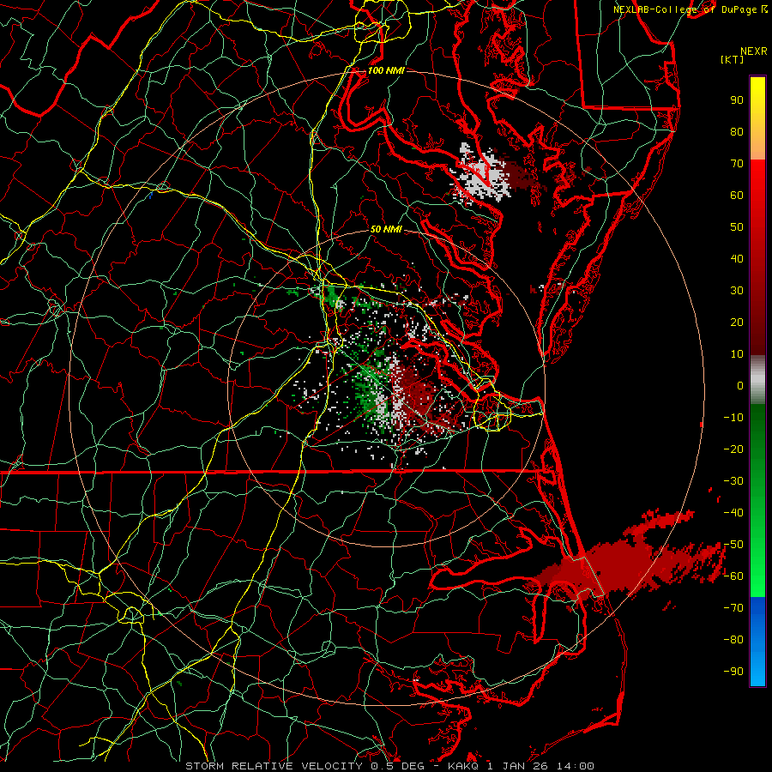This screenshot has width=772, height=772.
Task: Click the 14:00 timestamp in the caption
Action: [575, 766]
